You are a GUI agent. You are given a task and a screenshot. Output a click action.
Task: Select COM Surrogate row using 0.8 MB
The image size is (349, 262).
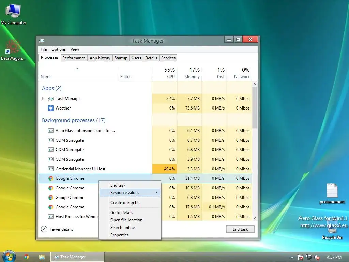tap(145, 150)
